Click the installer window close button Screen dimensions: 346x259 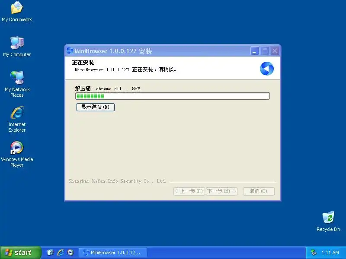(x=275, y=51)
